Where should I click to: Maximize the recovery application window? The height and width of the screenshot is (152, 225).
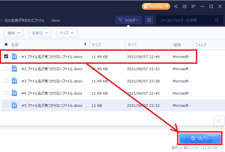click(x=211, y=6)
